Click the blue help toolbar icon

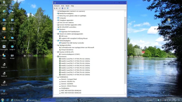(62, 8)
